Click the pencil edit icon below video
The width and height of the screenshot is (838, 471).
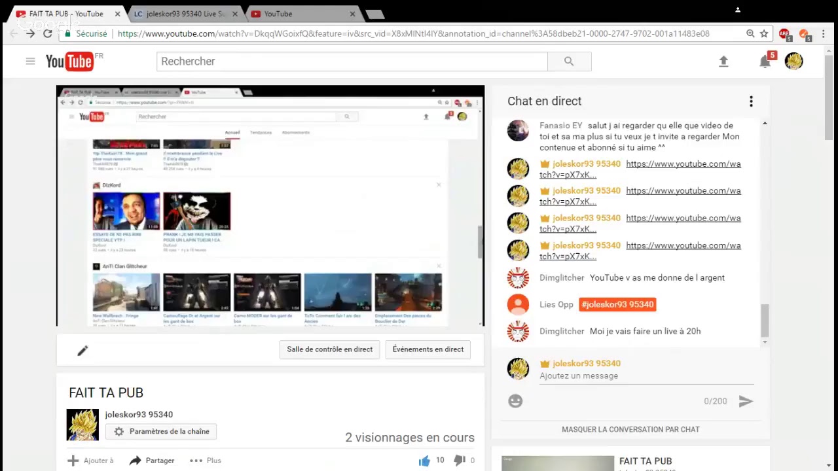point(82,351)
